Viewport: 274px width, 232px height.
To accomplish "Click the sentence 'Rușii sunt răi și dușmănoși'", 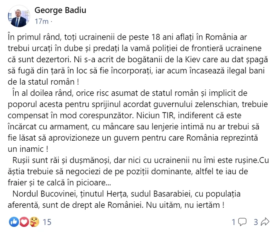I will pyautogui.click(x=61, y=160).
